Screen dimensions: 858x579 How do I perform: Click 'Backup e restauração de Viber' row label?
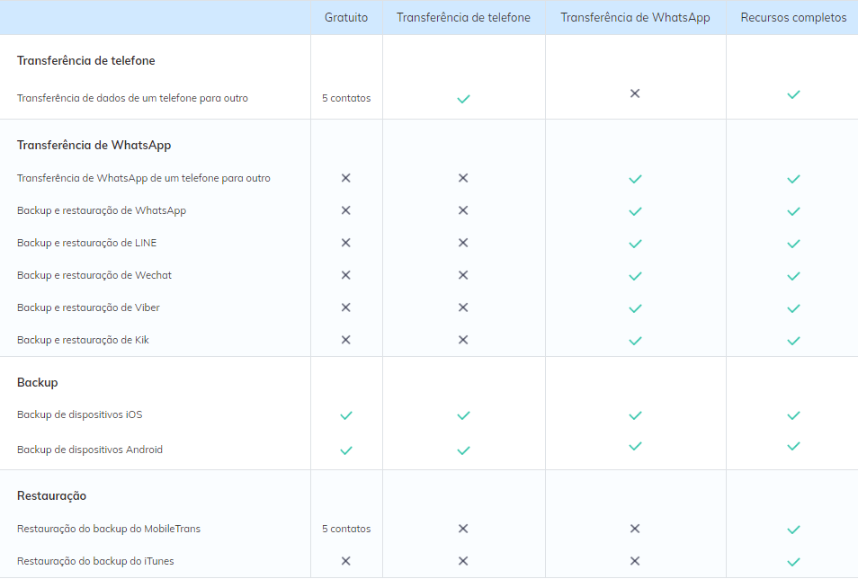pos(88,307)
